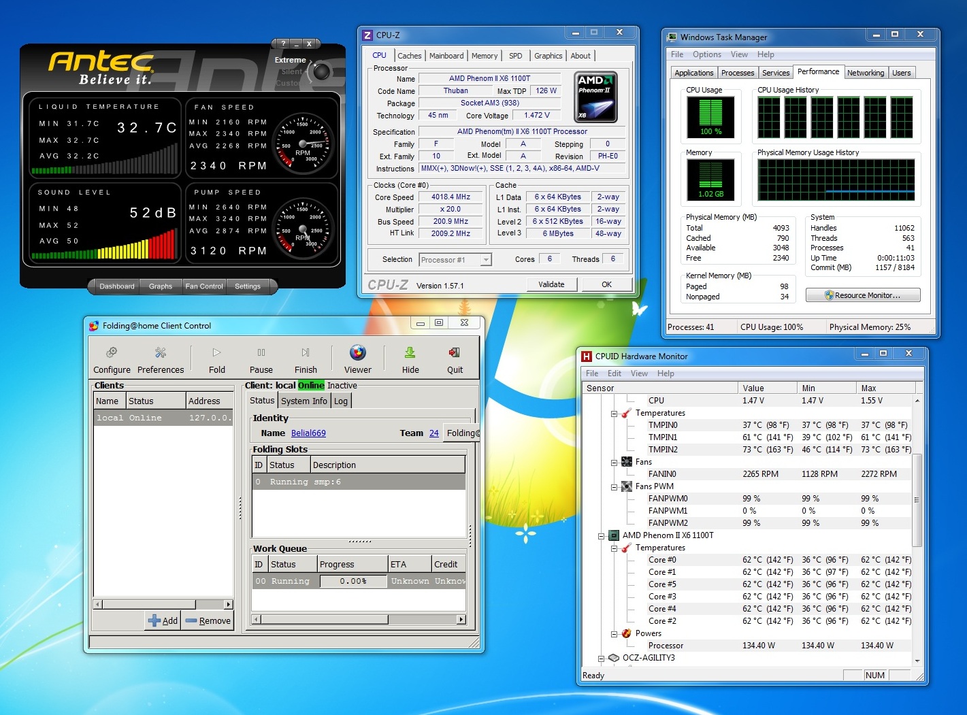The width and height of the screenshot is (967, 715).
Task: Open Configure in Folding@home toolbar
Action: point(112,352)
